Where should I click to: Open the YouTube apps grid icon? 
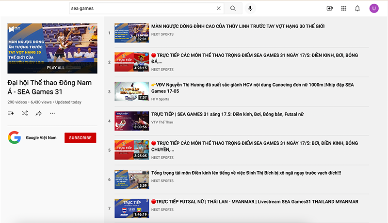tap(343, 8)
